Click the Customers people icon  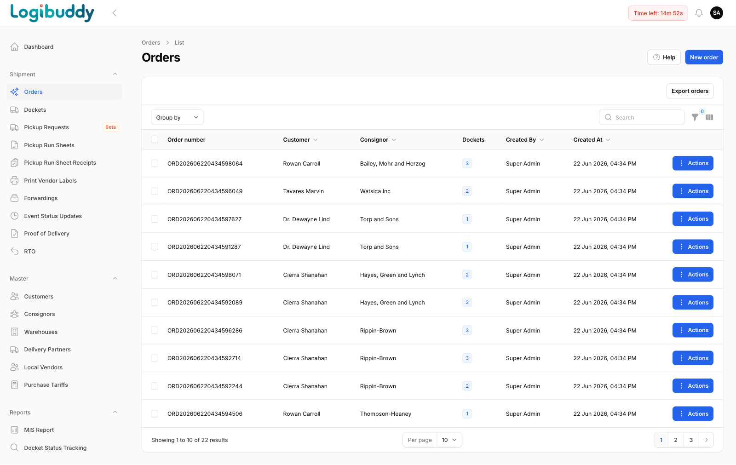click(15, 296)
